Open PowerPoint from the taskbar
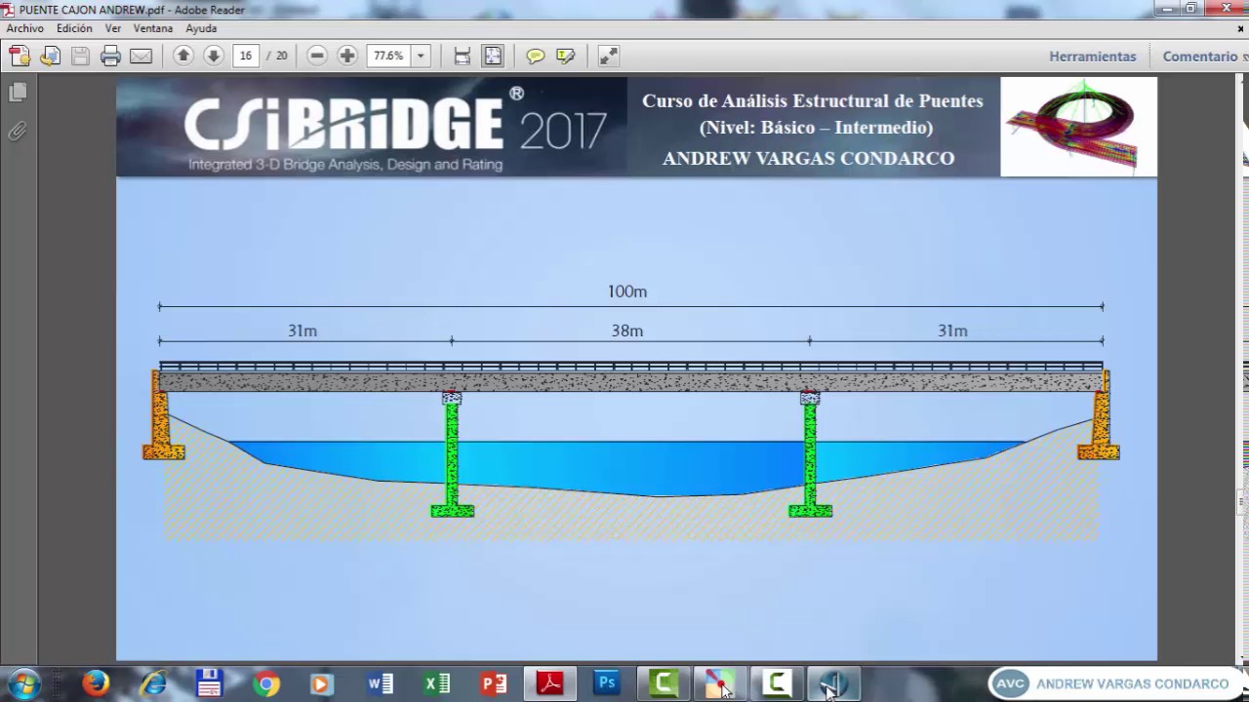Screen dimensions: 1249x702 point(494,683)
